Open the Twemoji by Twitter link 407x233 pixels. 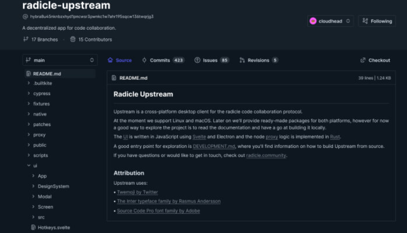tap(137, 192)
